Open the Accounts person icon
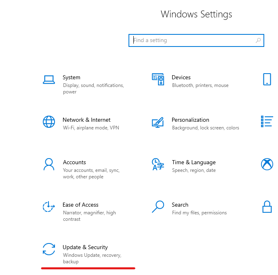Viewport: 278px width, 275px height. click(49, 164)
